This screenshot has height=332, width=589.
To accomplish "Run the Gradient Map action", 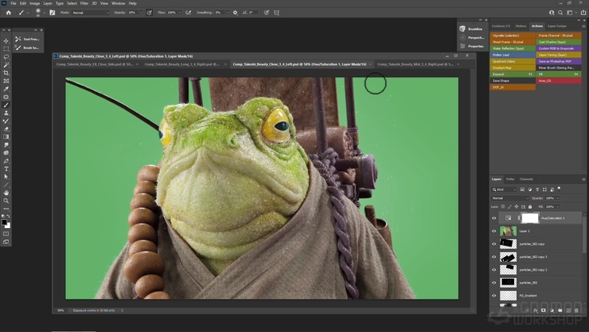I will pyautogui.click(x=513, y=68).
